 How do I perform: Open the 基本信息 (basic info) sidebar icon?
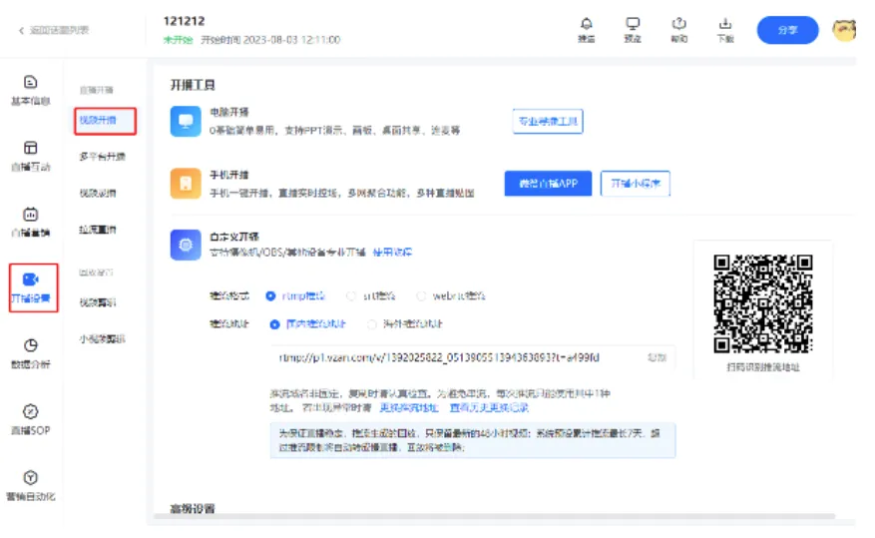pos(30,83)
